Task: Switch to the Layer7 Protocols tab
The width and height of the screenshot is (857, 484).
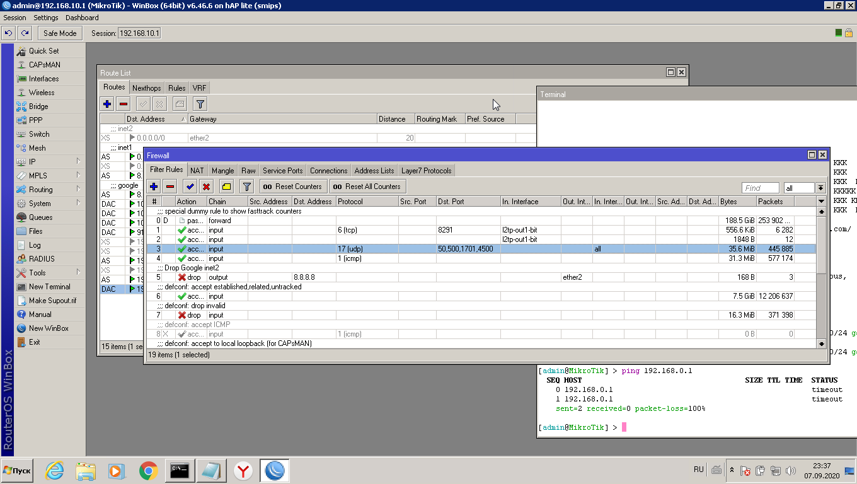Action: pyautogui.click(x=427, y=171)
